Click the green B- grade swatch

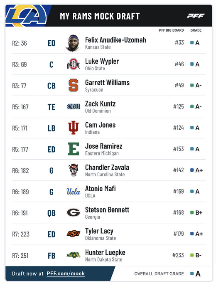pyautogui.click(x=192, y=255)
